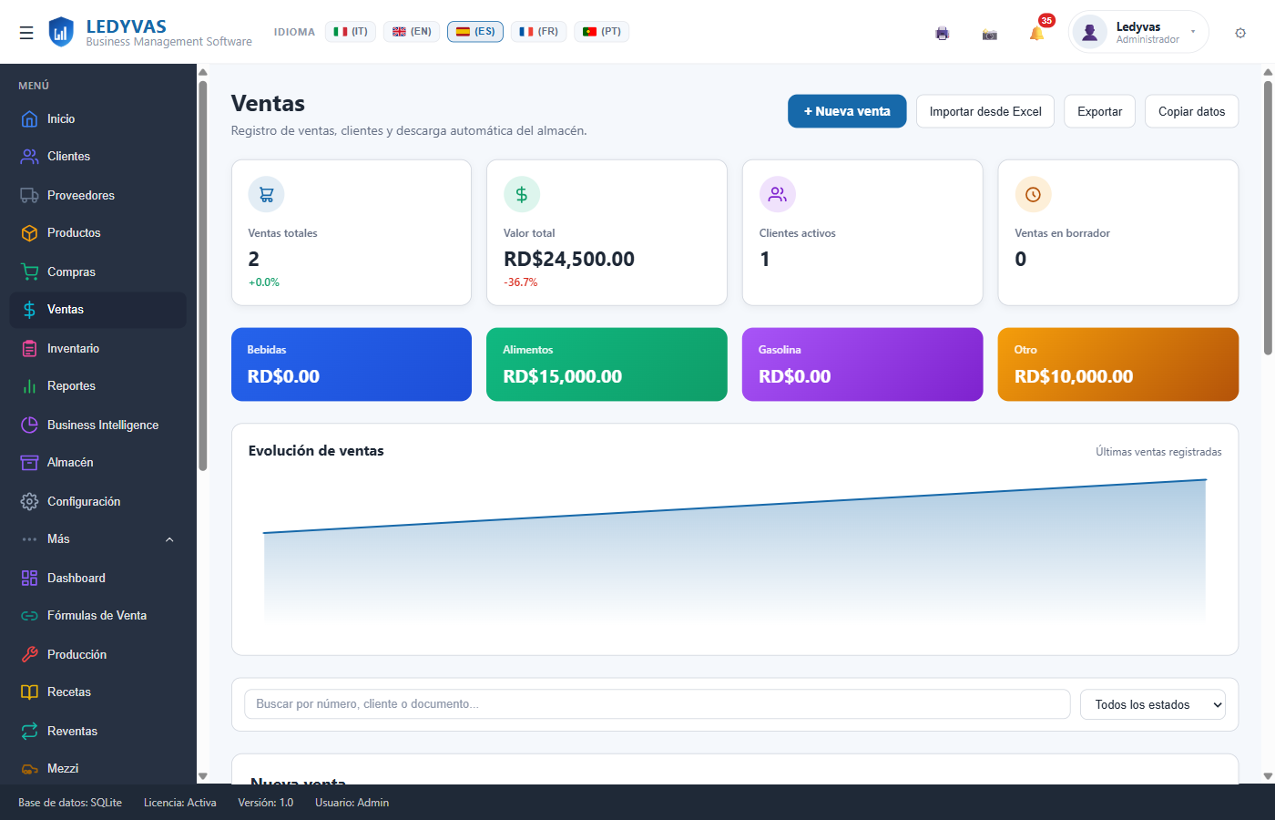Click the Inicio home icon
The image size is (1275, 820).
29,118
